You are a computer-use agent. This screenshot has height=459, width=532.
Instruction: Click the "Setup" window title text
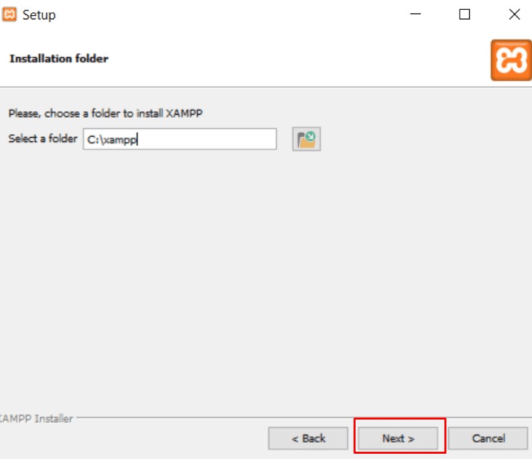[39, 14]
